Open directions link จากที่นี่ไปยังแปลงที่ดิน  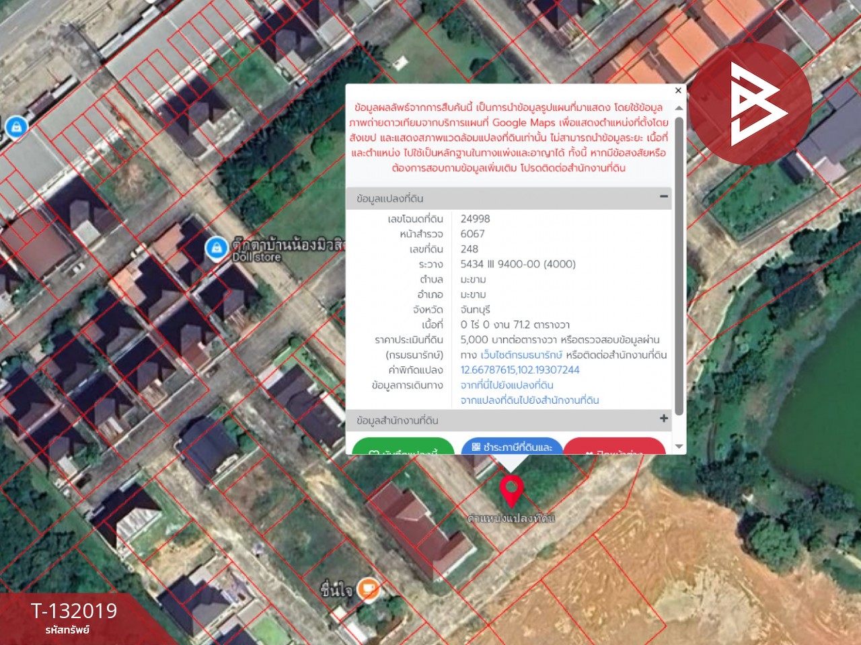click(507, 385)
